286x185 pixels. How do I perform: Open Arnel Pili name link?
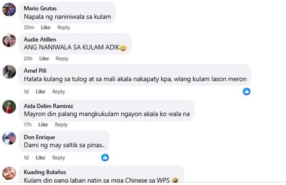point(35,71)
